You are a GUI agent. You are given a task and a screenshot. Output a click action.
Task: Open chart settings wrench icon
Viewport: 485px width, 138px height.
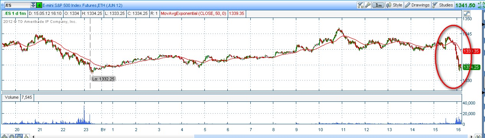[367, 5]
